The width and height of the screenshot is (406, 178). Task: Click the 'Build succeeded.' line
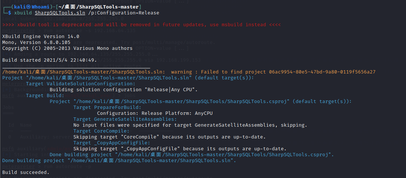(26, 172)
